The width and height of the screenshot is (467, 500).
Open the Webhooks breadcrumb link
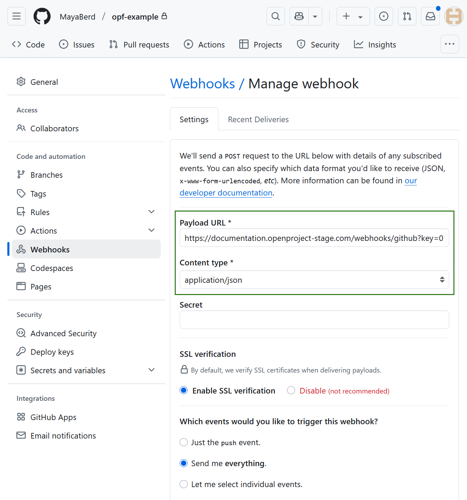click(202, 83)
